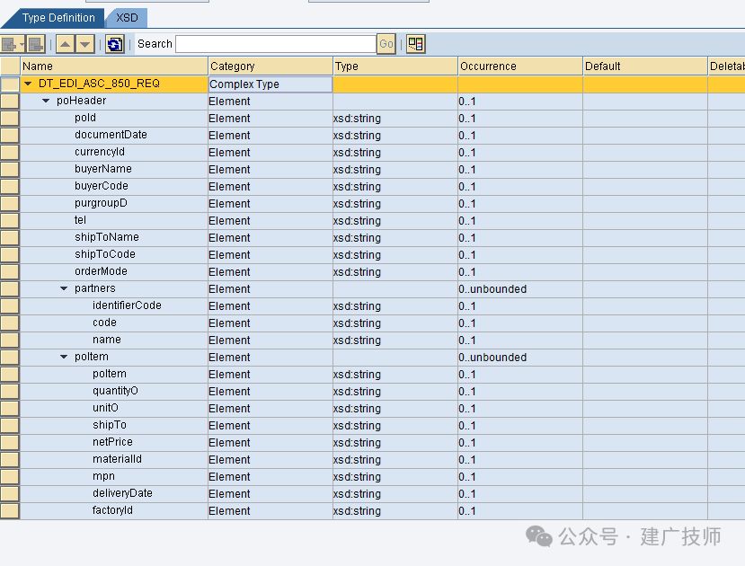
Task: Select the quantityO element name
Action: (x=115, y=391)
